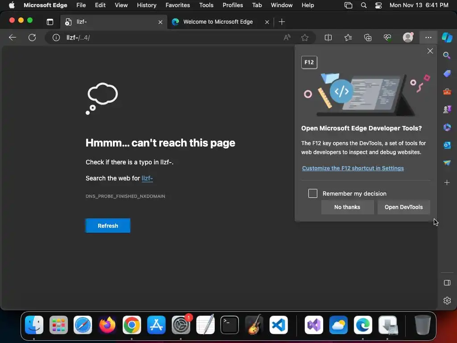
Task: Close the llzf- tab
Action: pyautogui.click(x=160, y=22)
